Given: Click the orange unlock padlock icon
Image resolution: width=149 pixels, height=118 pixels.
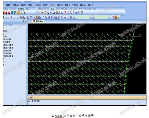Looking at the screenshot, I should click(116, 17).
